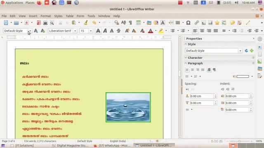The width and height of the screenshot is (264, 148).
Task: Open the Table menu
Action: (x=70, y=16)
